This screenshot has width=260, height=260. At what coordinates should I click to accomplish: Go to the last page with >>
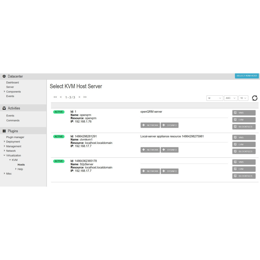pyautogui.click(x=85, y=97)
